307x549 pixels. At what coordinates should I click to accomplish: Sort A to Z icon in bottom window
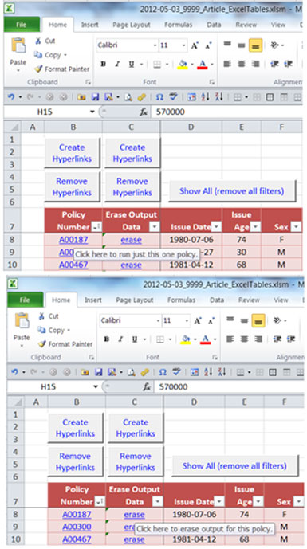[x=209, y=372]
